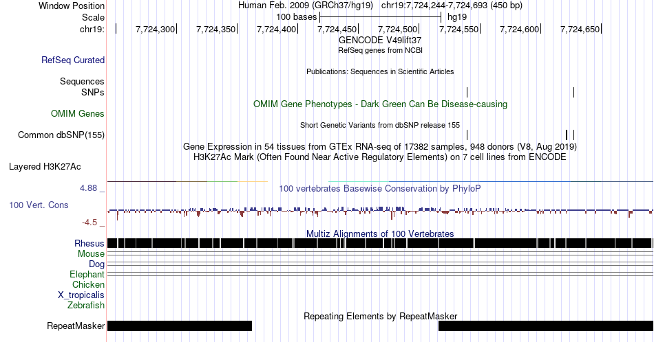Open Short Genetic Variants from dbSNP title
This screenshot has width=654, height=342.
[x=380, y=125]
